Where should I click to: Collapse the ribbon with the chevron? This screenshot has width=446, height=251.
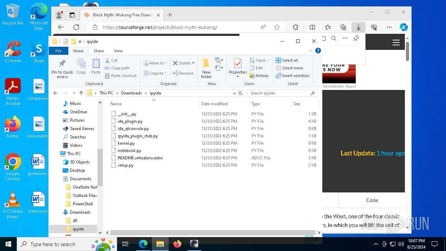click(x=311, y=51)
